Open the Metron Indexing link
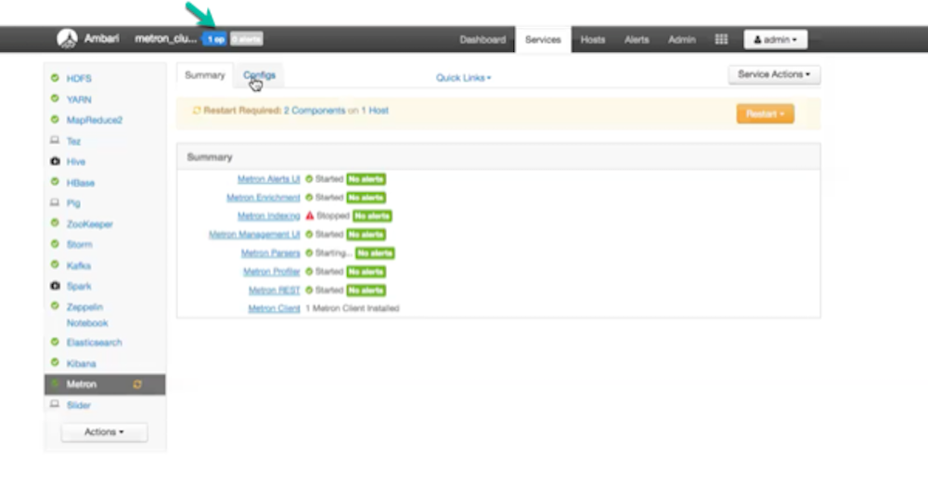 tap(269, 216)
